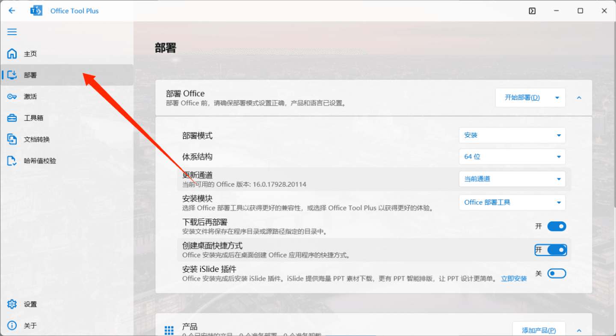The image size is (616, 336).
Task: Click the 开始部署(D) button
Action: point(522,98)
